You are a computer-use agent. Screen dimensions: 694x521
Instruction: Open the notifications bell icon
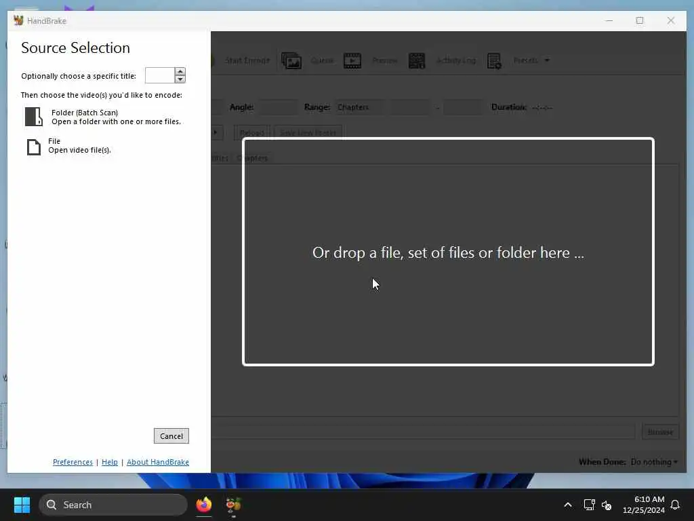tap(675, 505)
